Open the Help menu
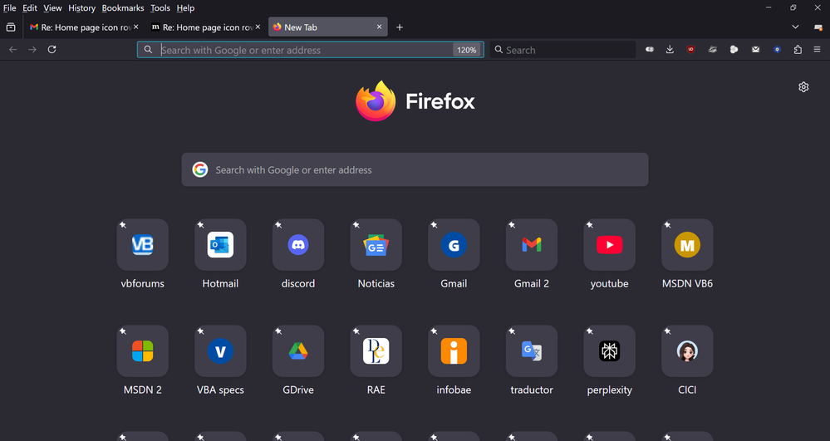Viewport: 830px width, 441px height. coord(185,8)
